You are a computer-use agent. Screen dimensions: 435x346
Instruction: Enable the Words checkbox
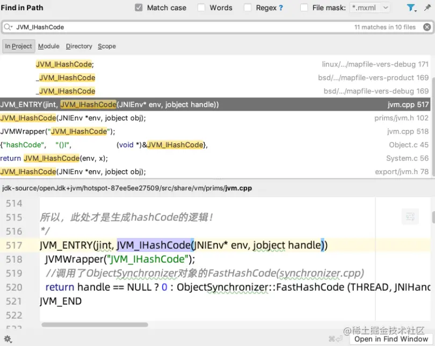tap(201, 8)
